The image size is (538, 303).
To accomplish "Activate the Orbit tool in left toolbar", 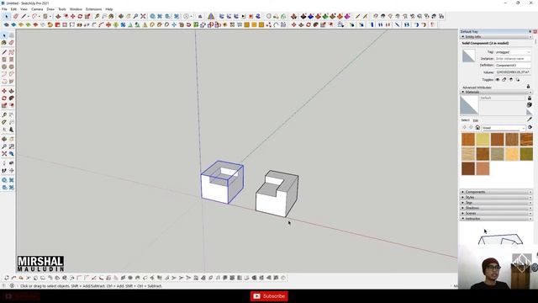I will (4, 139).
